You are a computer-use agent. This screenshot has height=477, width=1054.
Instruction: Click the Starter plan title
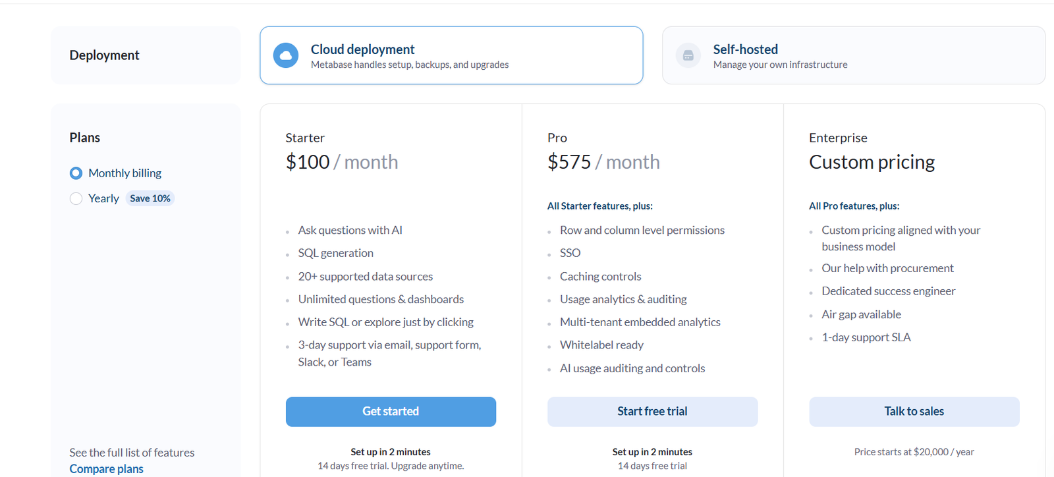coord(305,138)
